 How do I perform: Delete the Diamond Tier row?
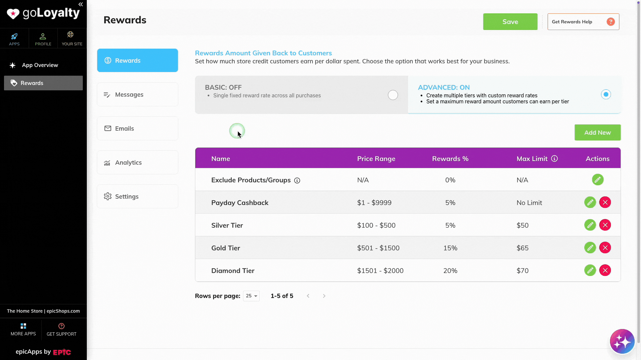pos(605,270)
